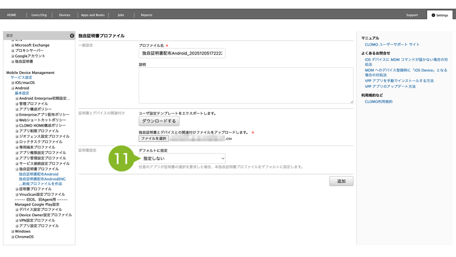
Task: Open the CLOMO利用規約 link
Action: 379,102
